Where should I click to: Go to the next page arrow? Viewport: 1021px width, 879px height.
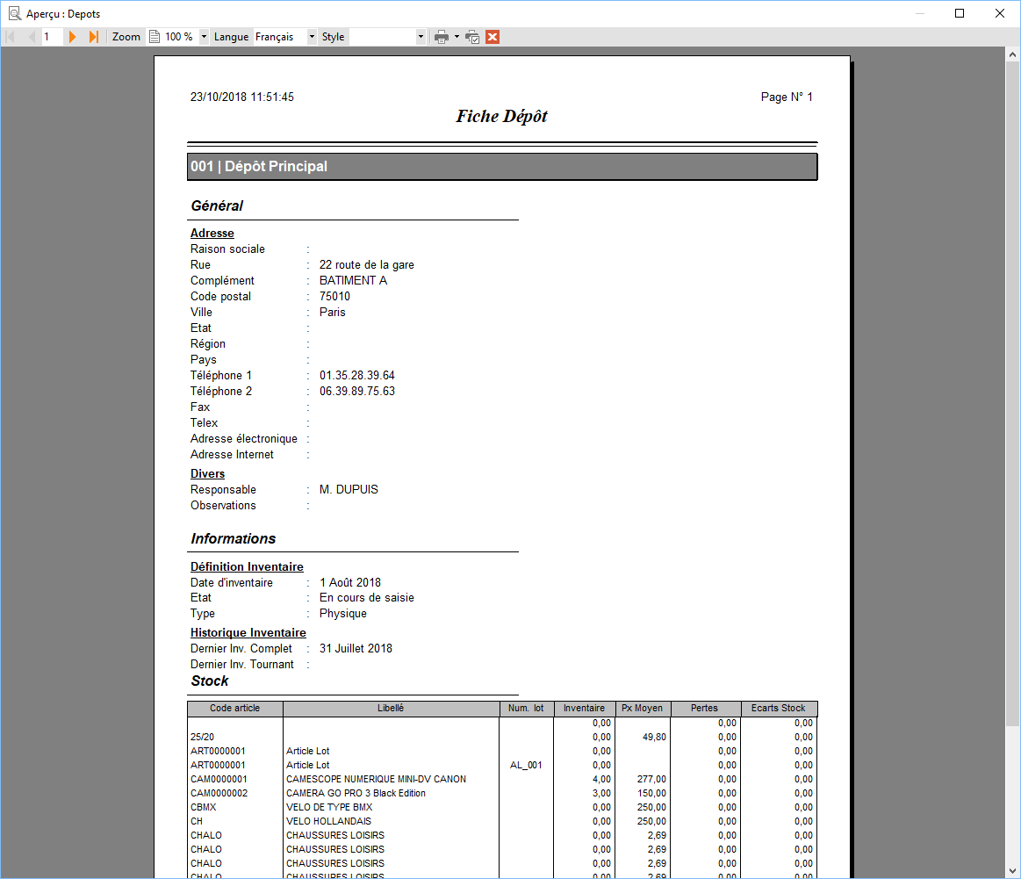[x=72, y=37]
